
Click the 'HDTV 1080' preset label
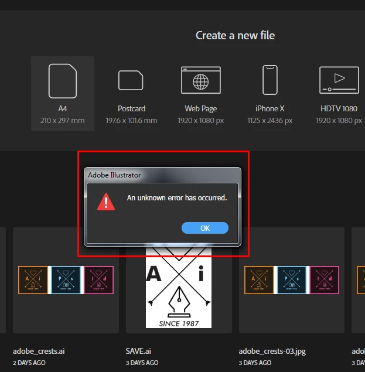click(x=339, y=108)
